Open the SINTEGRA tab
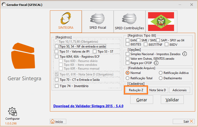This screenshot has width=198, height=127. 66,22
